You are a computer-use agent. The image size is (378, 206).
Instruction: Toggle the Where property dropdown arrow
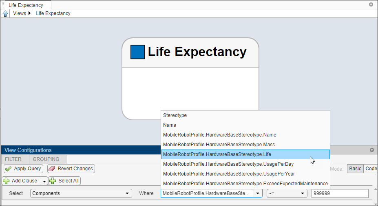tap(258, 193)
